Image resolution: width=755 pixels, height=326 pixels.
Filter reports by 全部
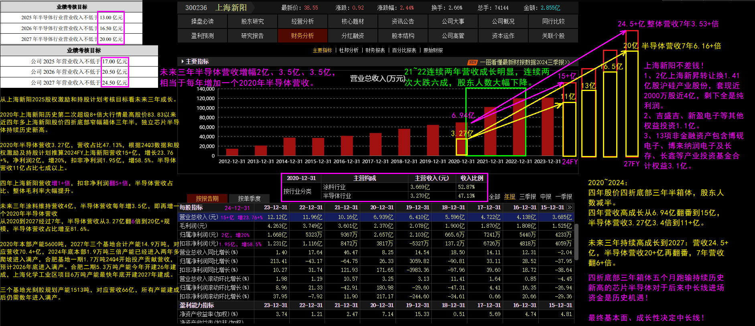(494, 196)
